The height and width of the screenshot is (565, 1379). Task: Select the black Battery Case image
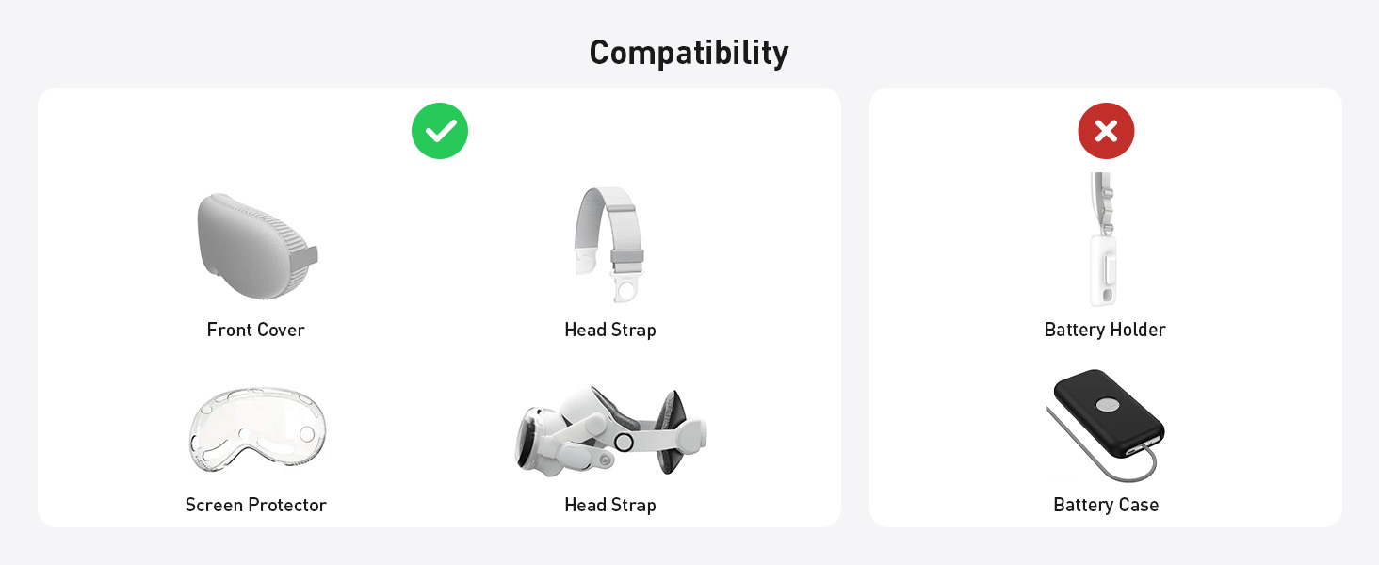pyautogui.click(x=1106, y=424)
